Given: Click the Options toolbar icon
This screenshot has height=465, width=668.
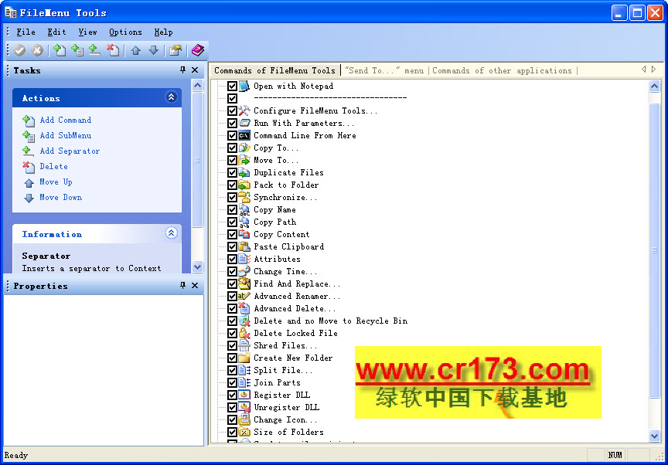Looking at the screenshot, I should (x=176, y=51).
